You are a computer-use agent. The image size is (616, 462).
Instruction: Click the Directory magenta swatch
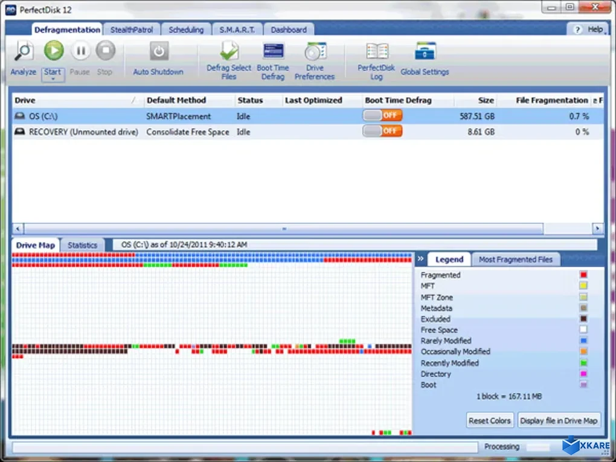pyautogui.click(x=583, y=374)
